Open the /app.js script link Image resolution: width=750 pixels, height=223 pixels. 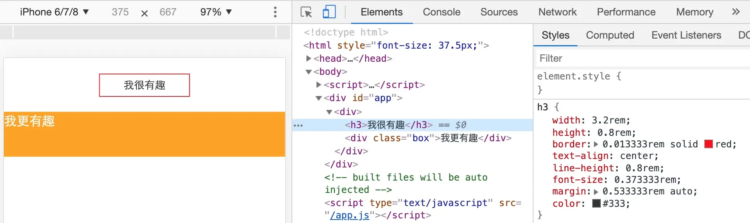[x=349, y=215]
